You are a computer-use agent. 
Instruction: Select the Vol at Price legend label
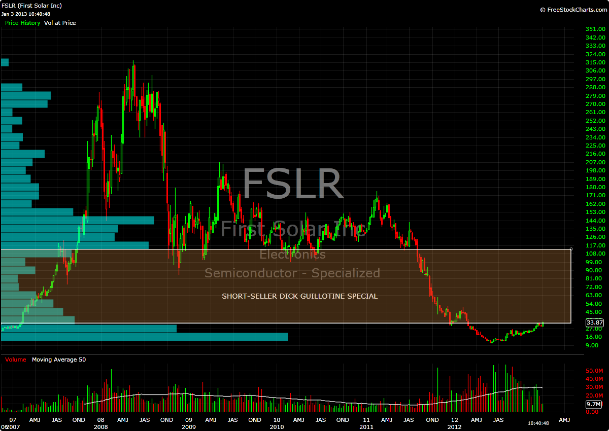pos(60,23)
